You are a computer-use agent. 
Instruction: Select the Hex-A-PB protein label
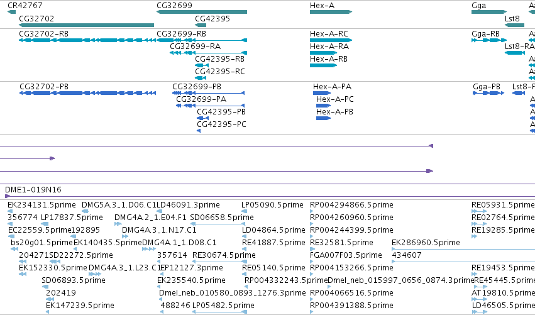pyautogui.click(x=334, y=112)
